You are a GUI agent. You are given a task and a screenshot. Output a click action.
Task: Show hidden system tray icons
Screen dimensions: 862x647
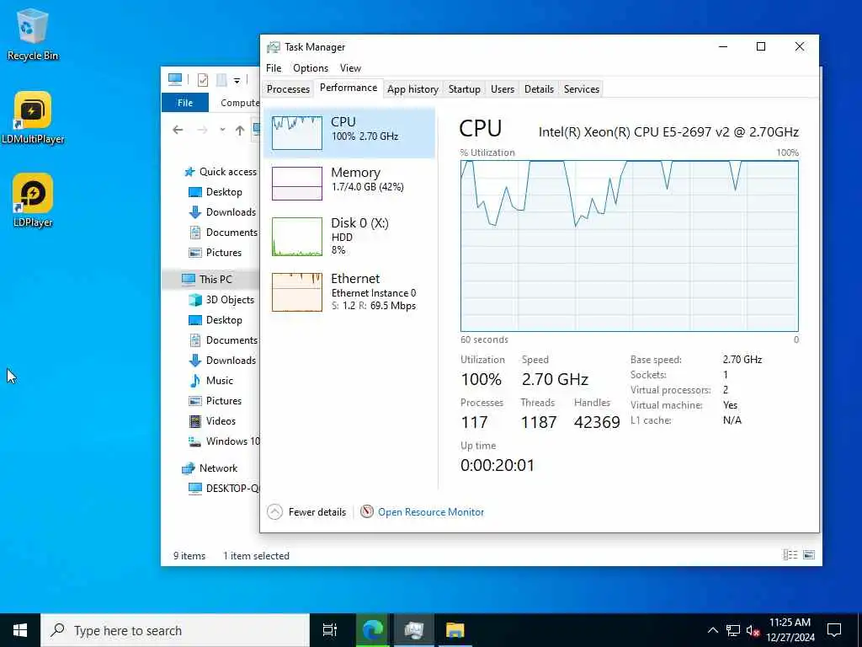click(712, 630)
